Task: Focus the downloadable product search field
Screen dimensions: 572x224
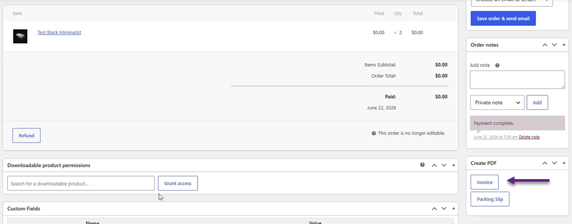Action: (x=81, y=183)
